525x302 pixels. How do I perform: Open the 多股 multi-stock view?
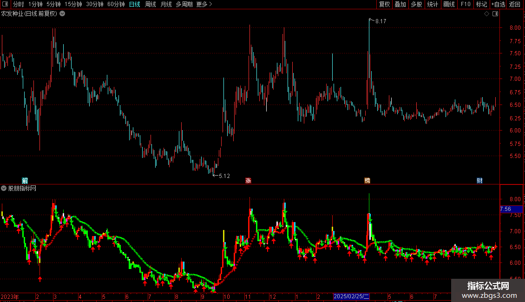(x=417, y=4)
